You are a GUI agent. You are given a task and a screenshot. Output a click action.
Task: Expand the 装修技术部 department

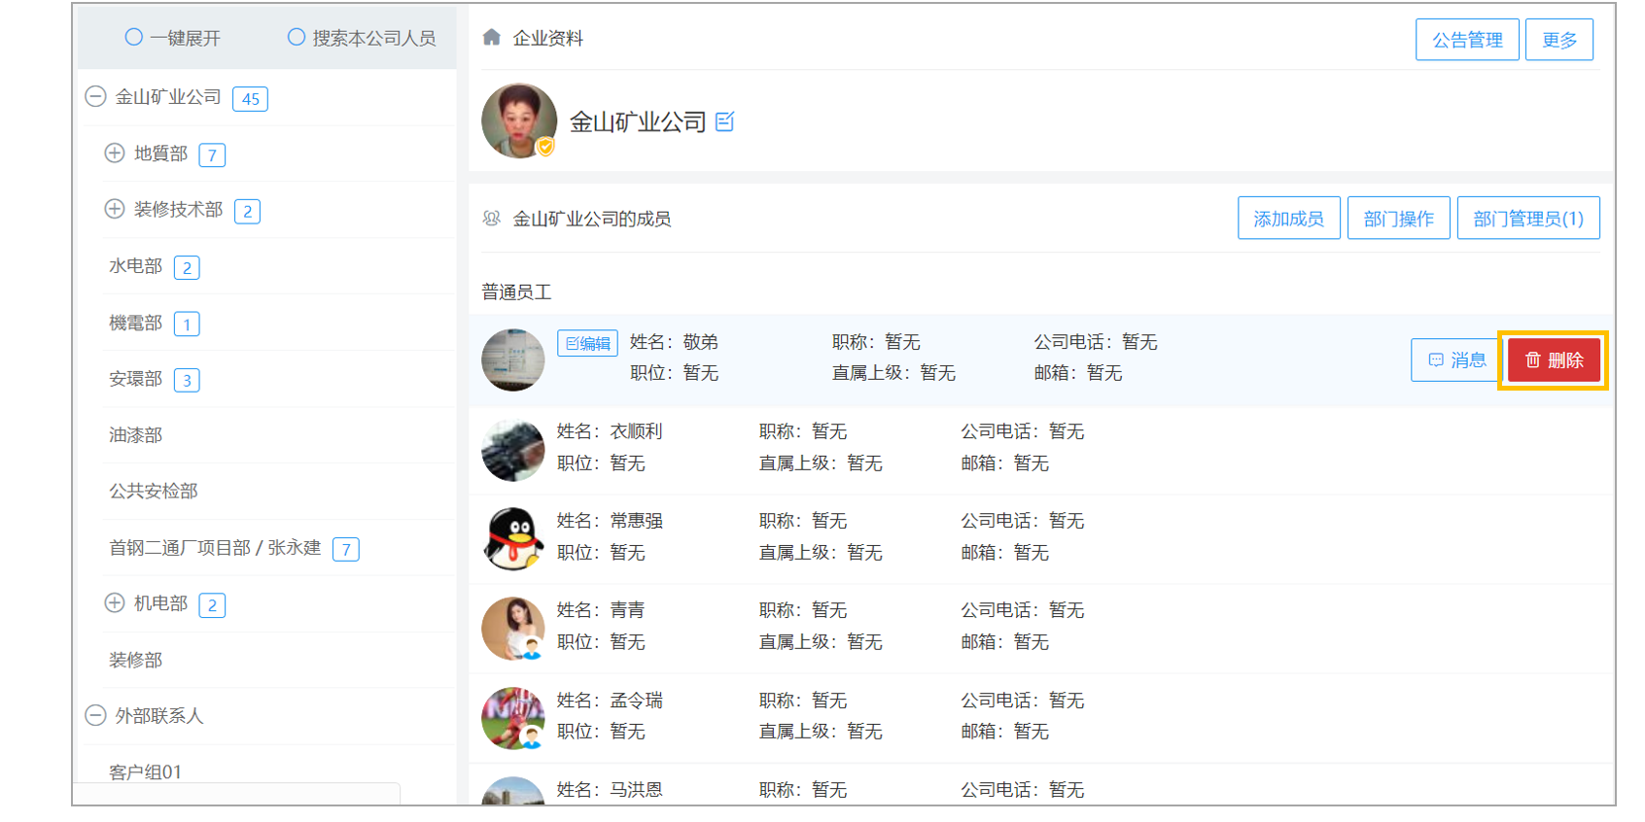click(x=115, y=209)
